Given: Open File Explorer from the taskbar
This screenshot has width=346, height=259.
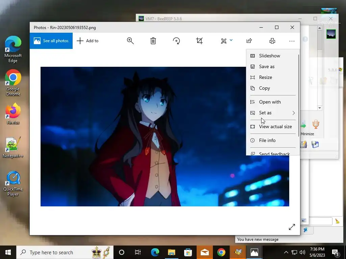Looking at the screenshot, I should pos(171,252).
